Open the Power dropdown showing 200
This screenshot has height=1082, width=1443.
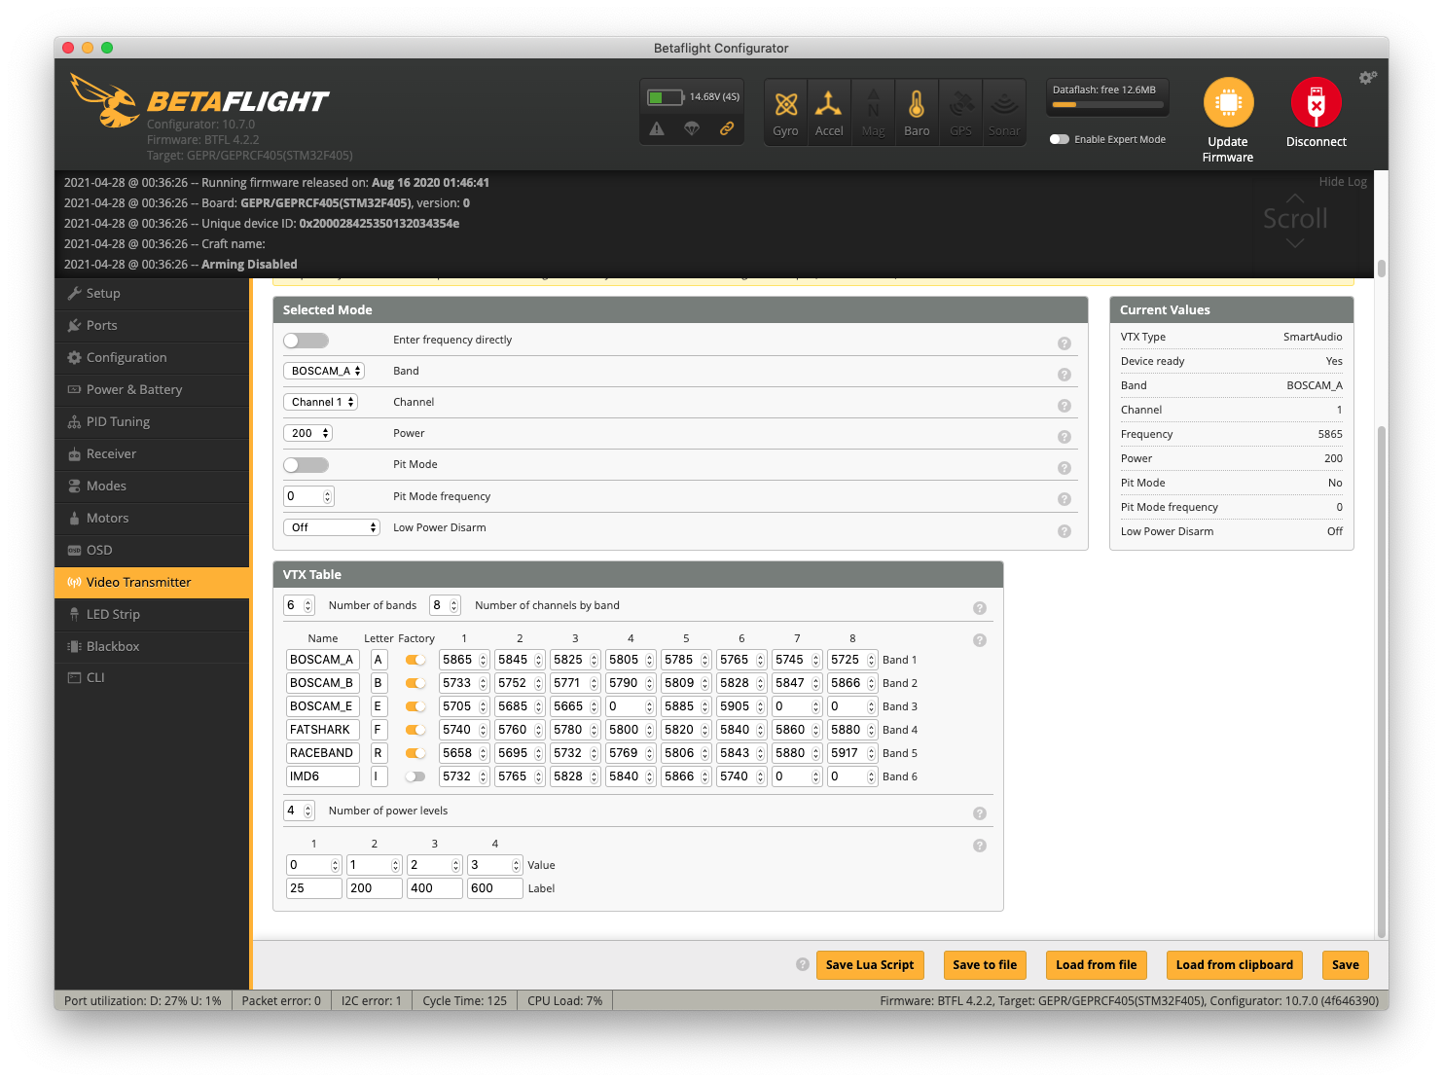pyautogui.click(x=307, y=433)
